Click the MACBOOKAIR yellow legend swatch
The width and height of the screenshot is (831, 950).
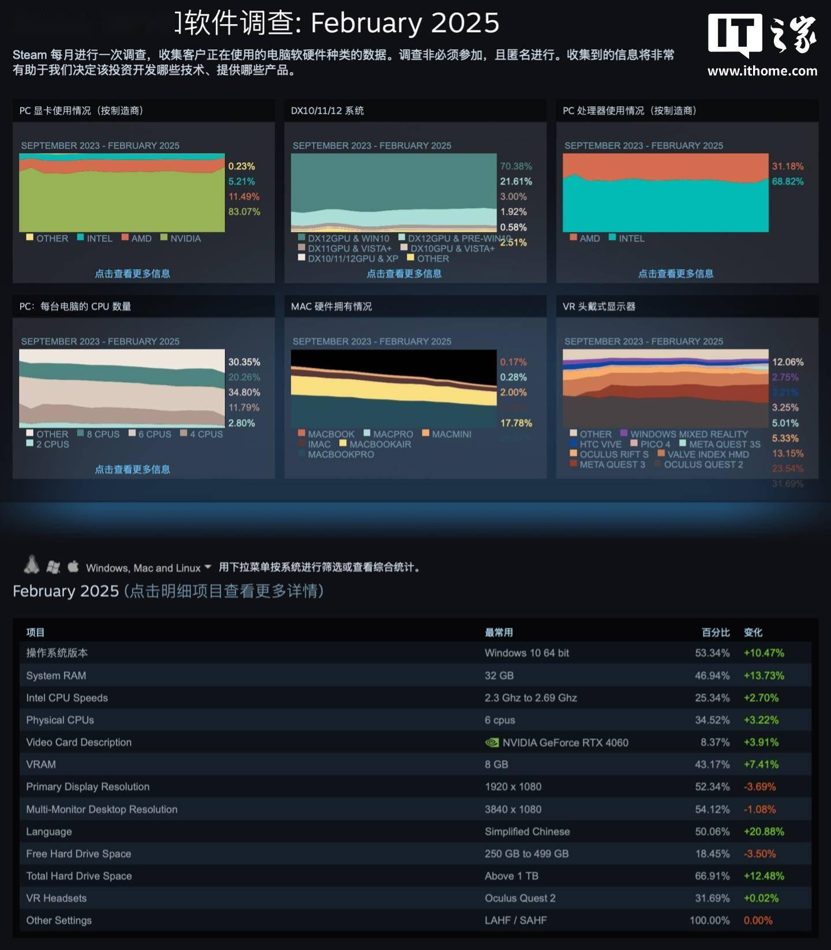(343, 443)
